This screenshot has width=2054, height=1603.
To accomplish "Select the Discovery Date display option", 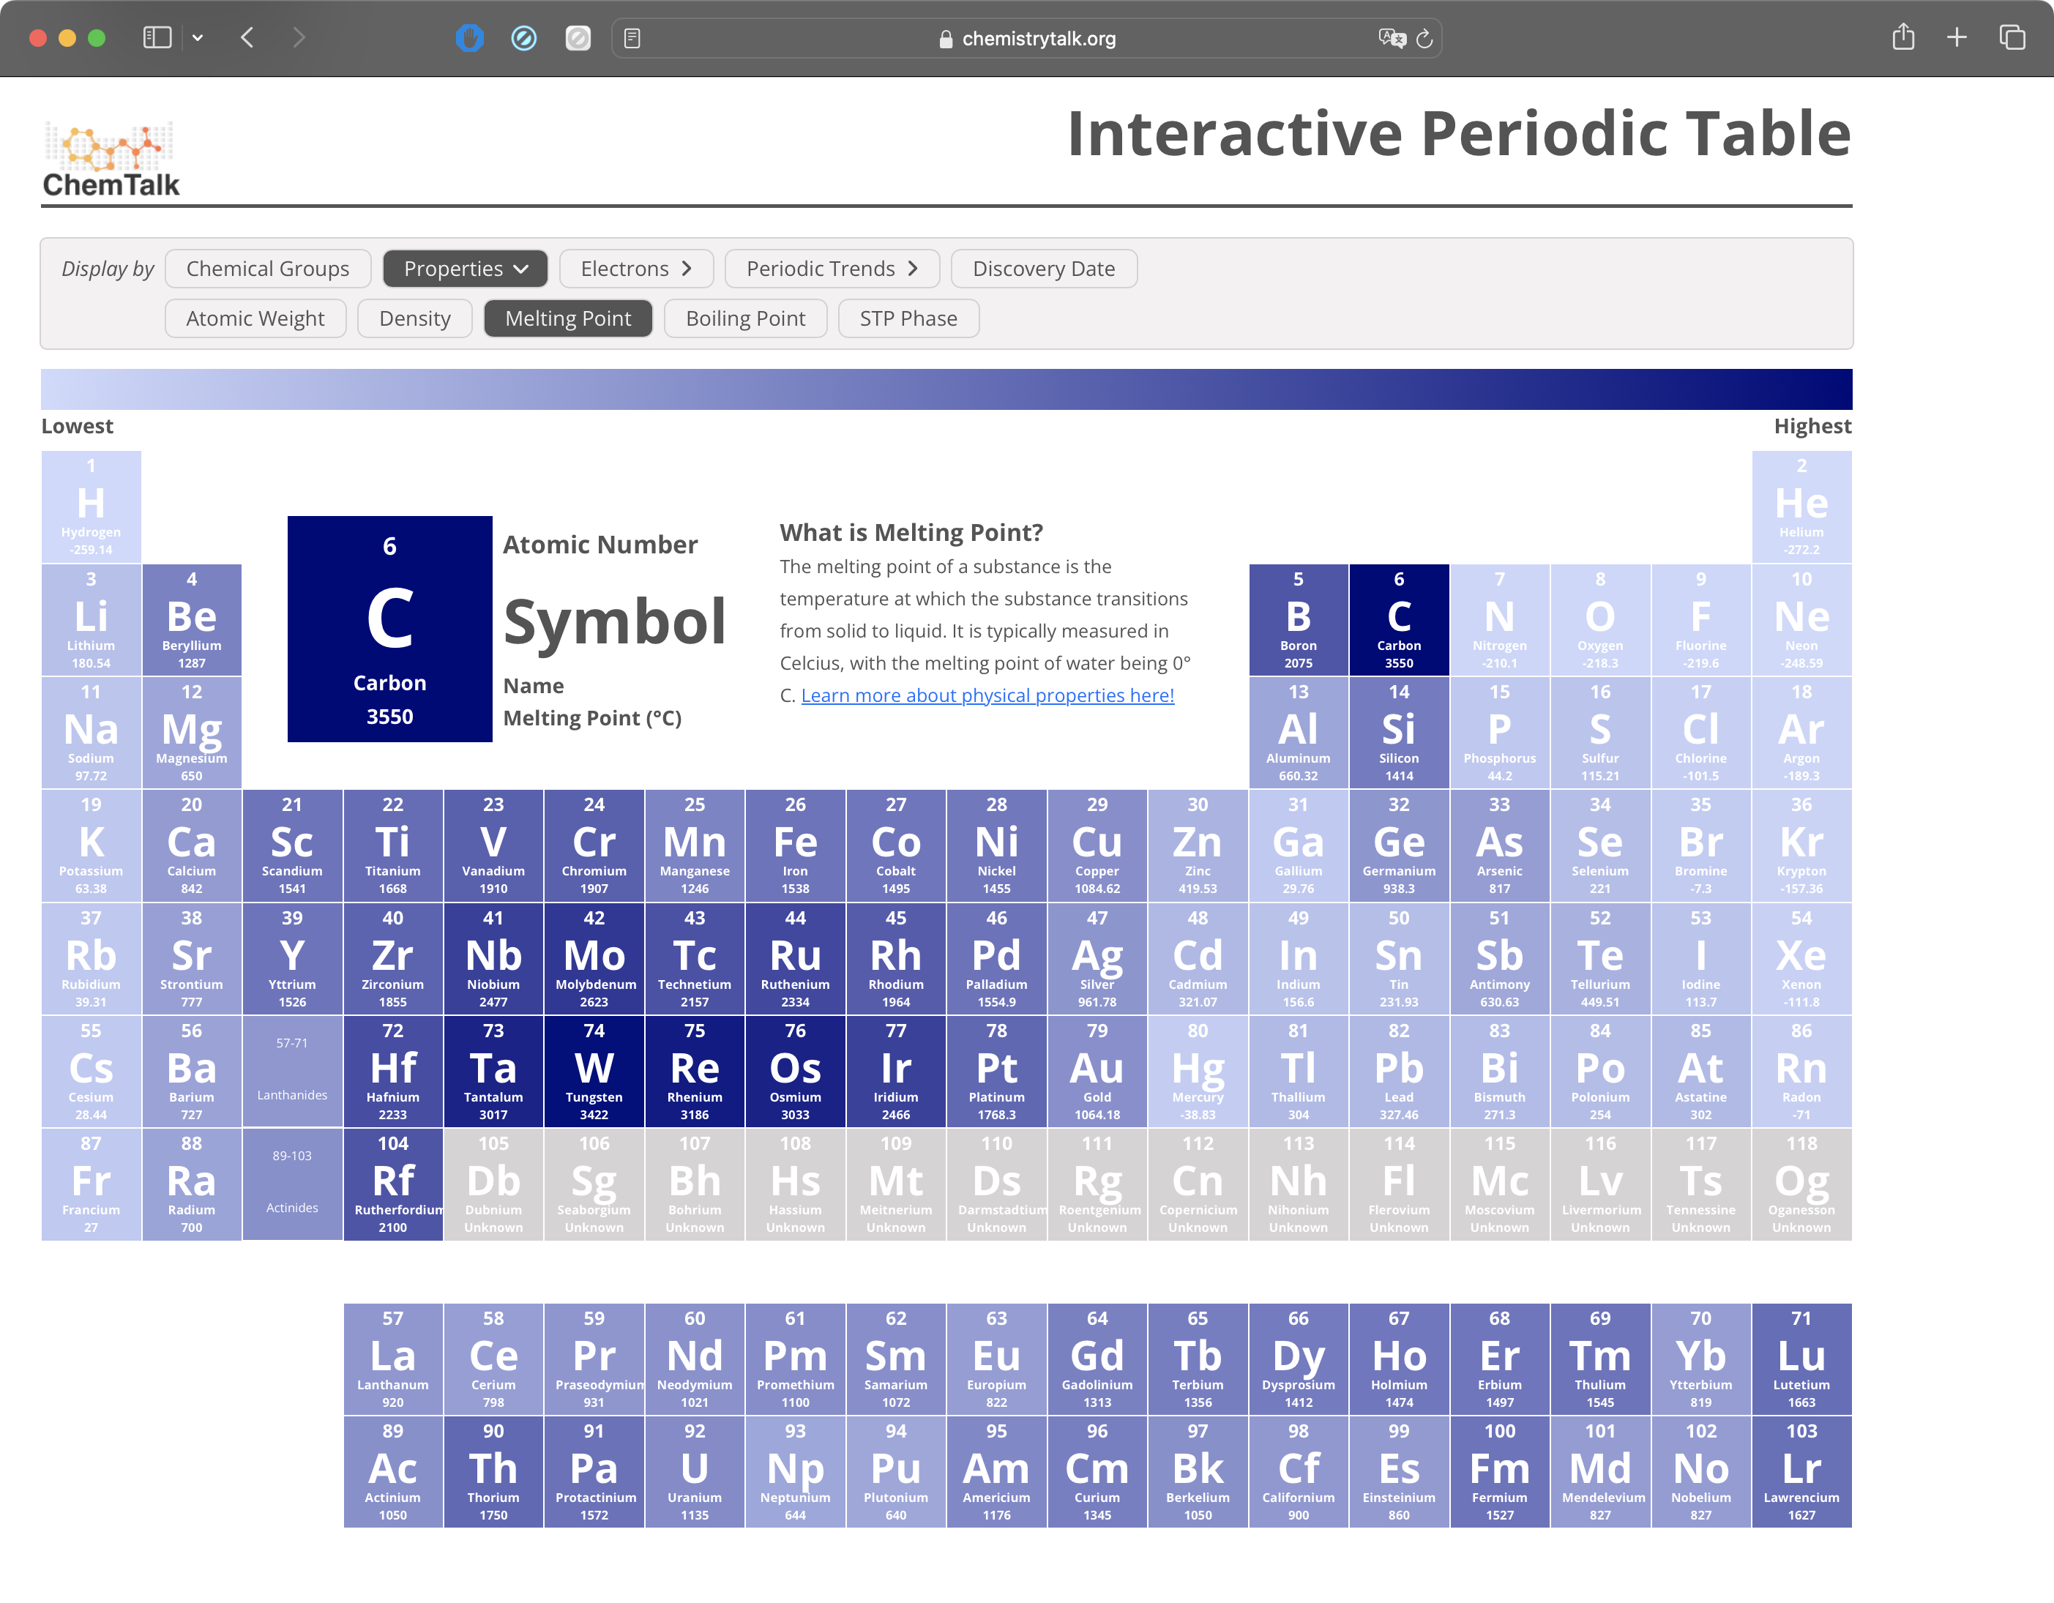I will 1043,269.
